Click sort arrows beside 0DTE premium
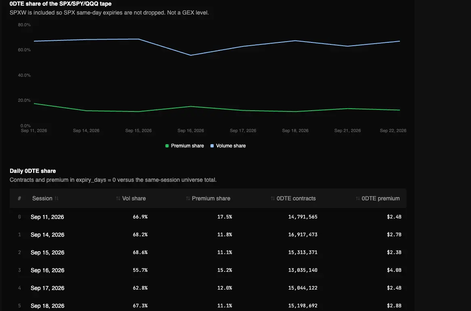 357,198
